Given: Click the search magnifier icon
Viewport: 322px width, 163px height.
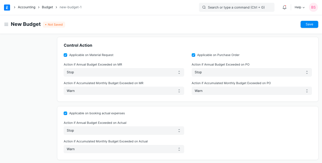Looking at the screenshot, I should click(204, 8).
